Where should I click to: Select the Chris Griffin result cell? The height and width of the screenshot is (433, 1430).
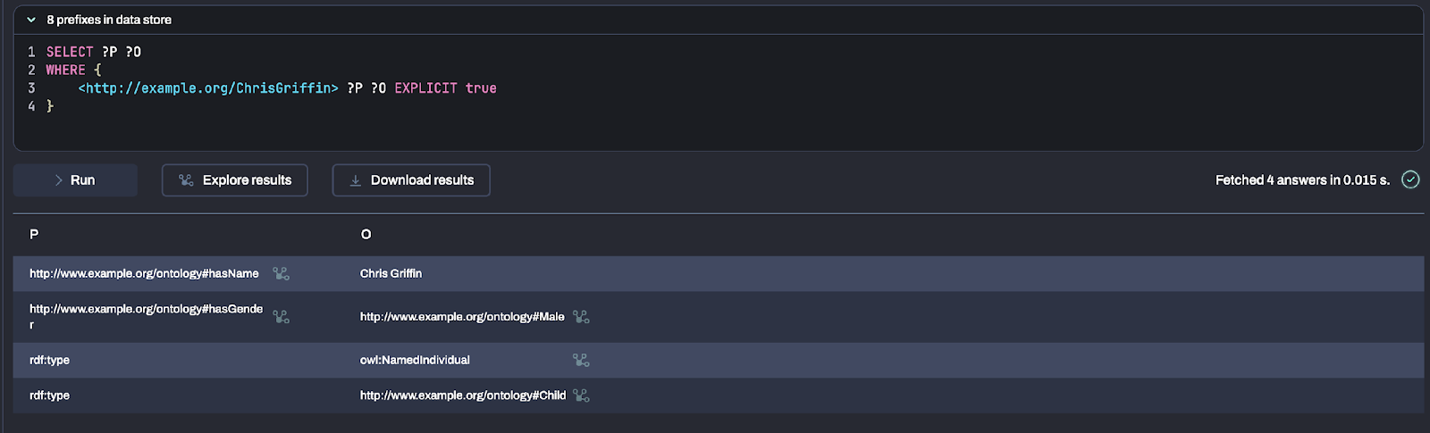(x=391, y=274)
